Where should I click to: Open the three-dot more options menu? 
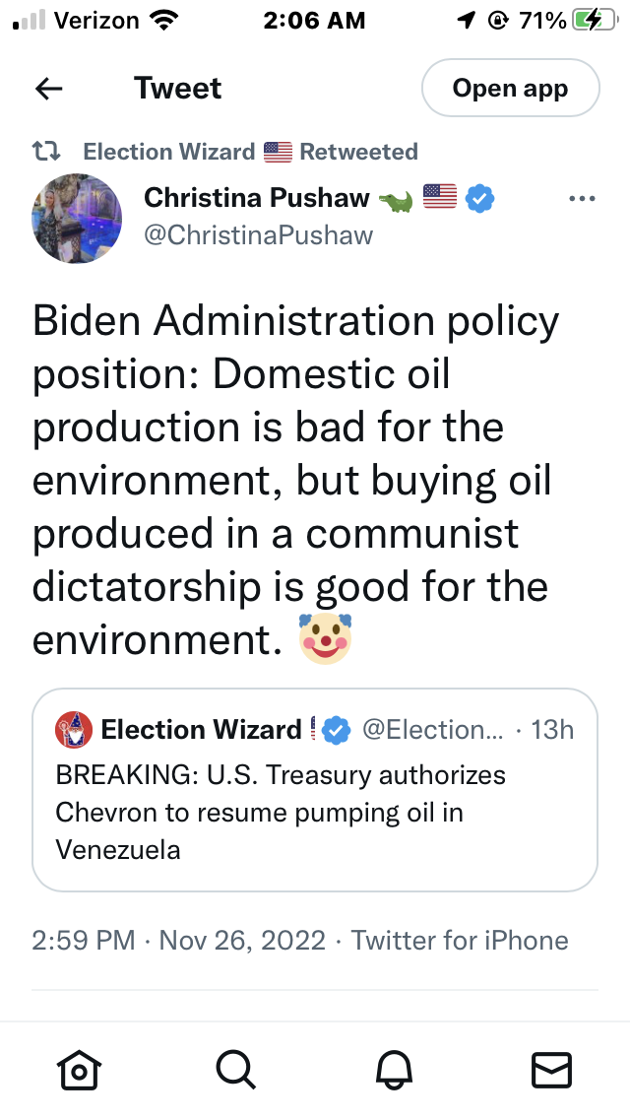[583, 199]
